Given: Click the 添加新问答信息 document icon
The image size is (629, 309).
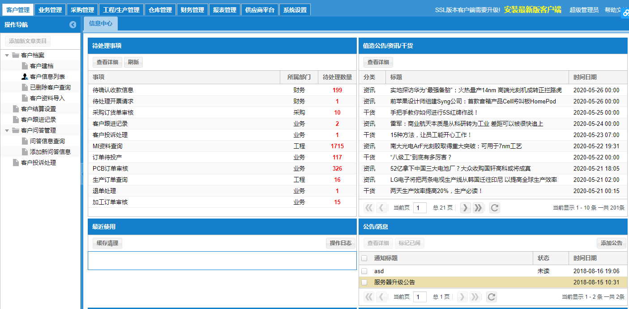Looking at the screenshot, I should pos(25,152).
